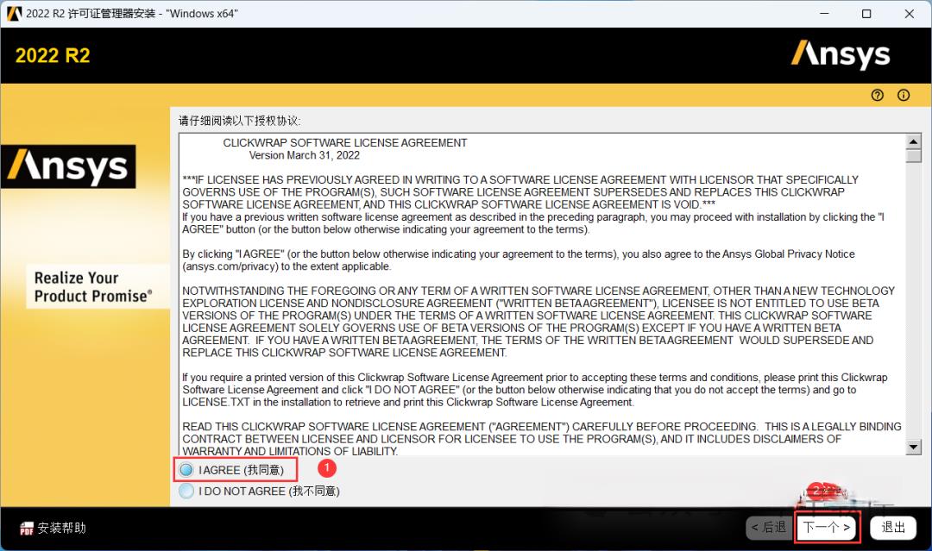
Task: Click the Ansys logo in top-right header
Action: pos(841,54)
